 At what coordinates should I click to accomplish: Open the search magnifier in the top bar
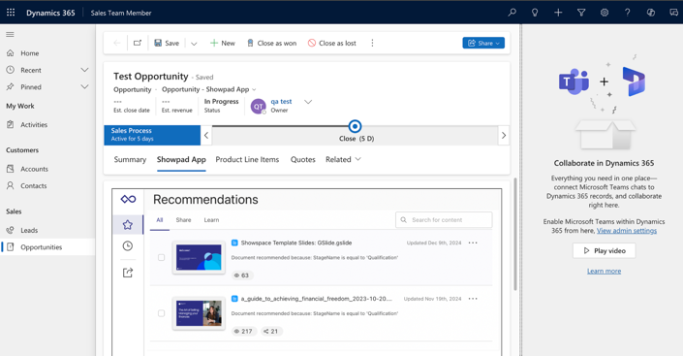(x=512, y=13)
